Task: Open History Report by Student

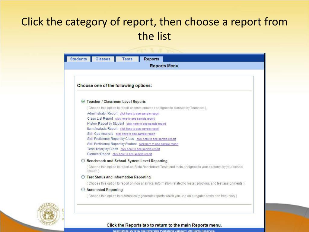Action: tap(106, 124)
